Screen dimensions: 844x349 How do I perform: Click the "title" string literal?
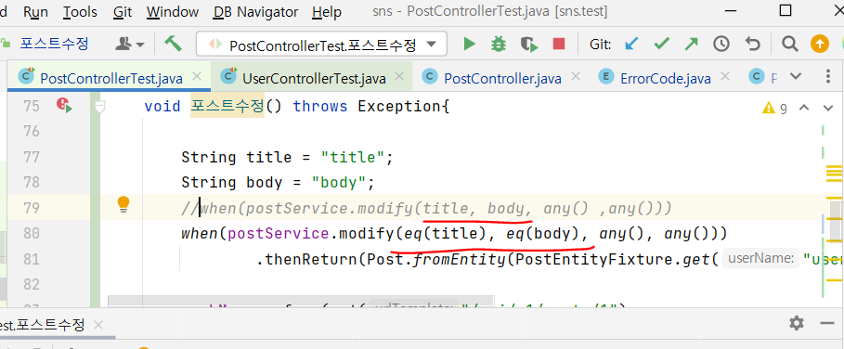click(x=353, y=158)
